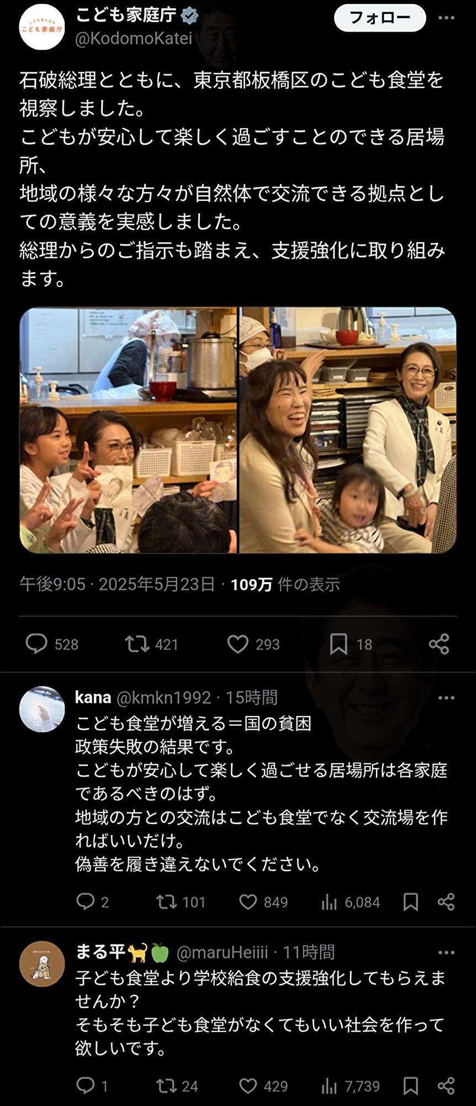
Task: View the left photo with the girl
Action: click(x=128, y=430)
